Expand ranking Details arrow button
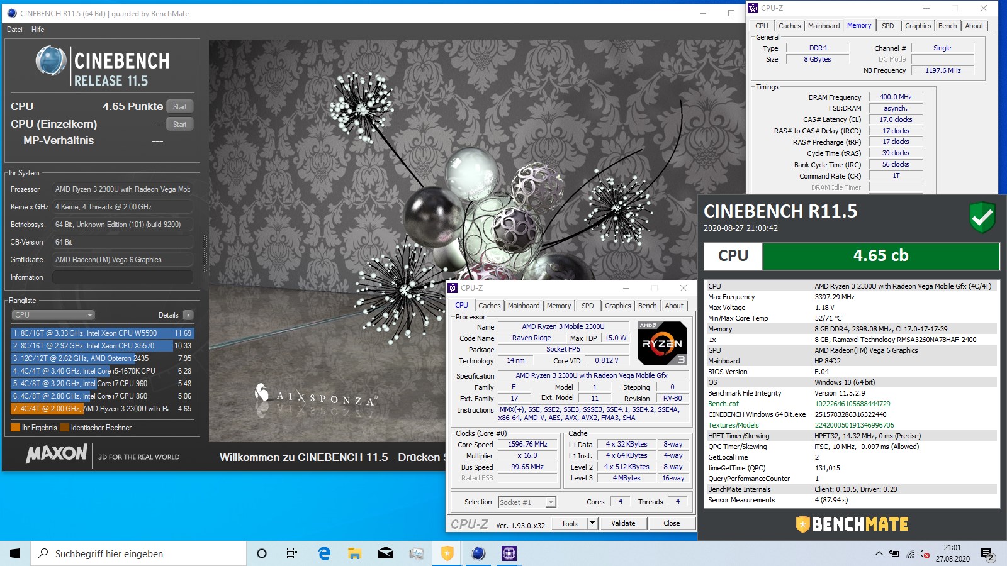1007x566 pixels. [x=188, y=315]
